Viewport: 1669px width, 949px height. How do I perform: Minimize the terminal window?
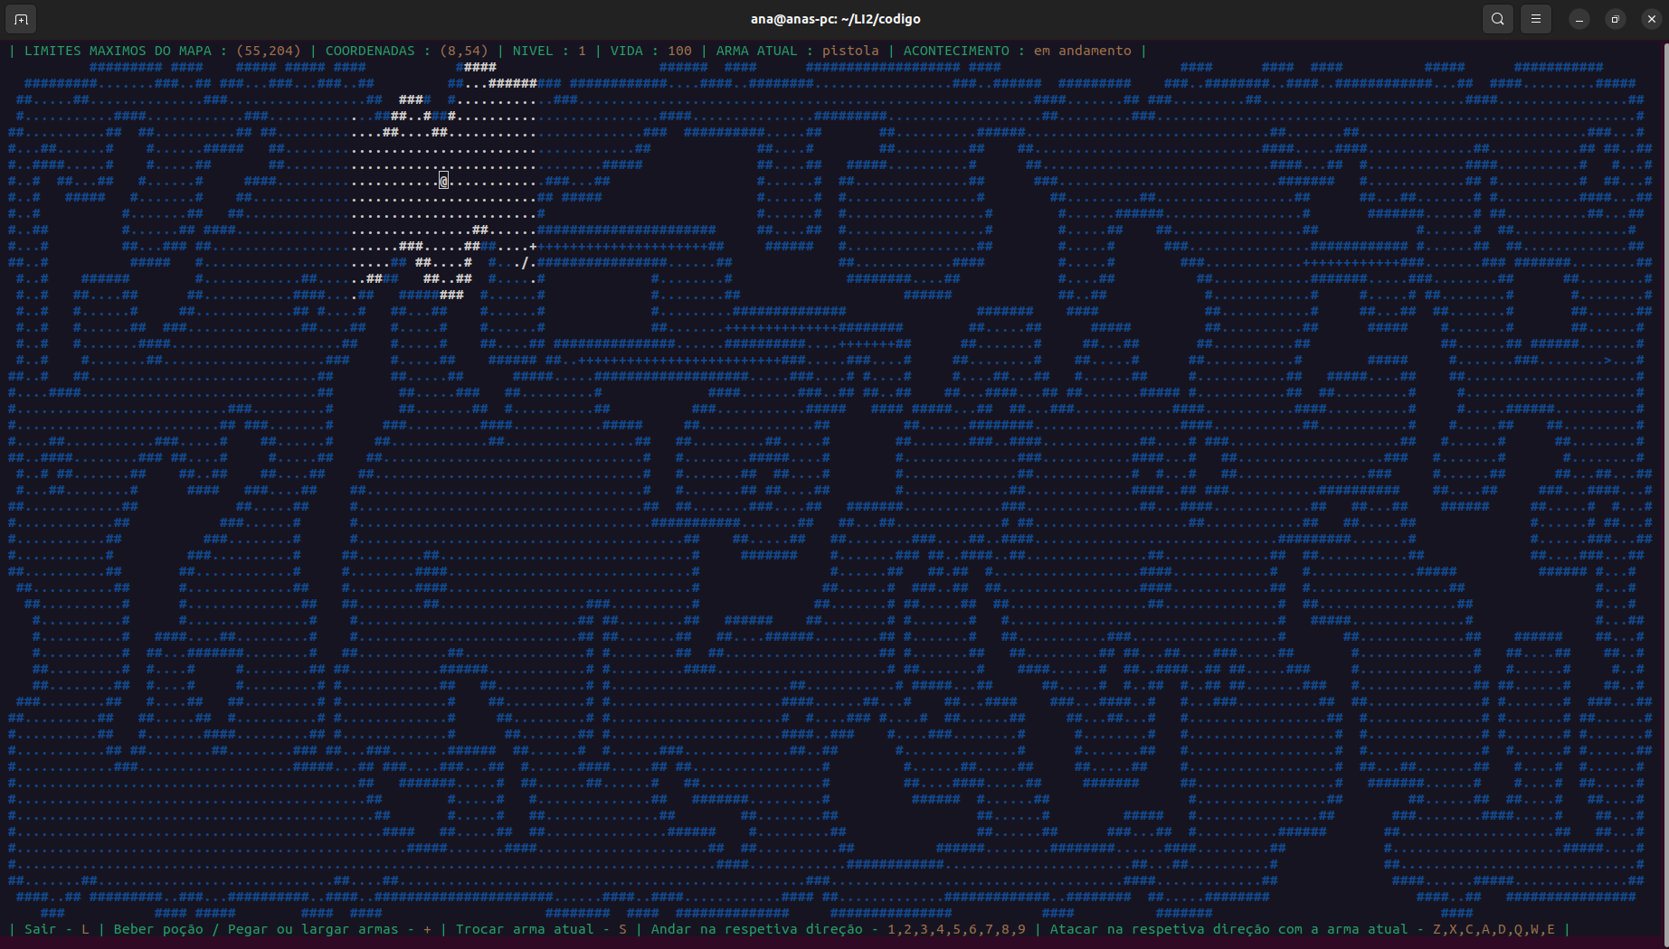(x=1579, y=19)
